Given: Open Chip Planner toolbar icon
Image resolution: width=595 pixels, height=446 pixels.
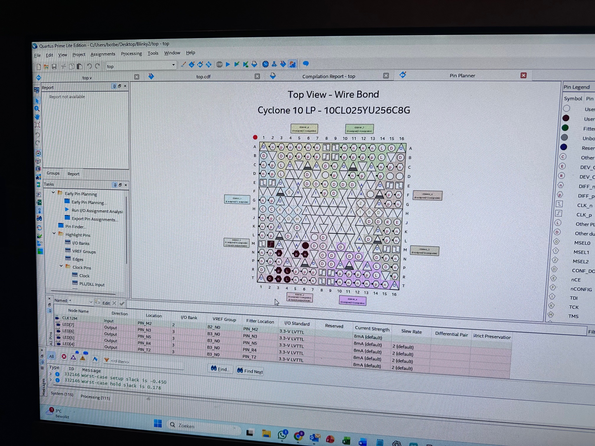Looking at the screenshot, I should pos(292,64).
